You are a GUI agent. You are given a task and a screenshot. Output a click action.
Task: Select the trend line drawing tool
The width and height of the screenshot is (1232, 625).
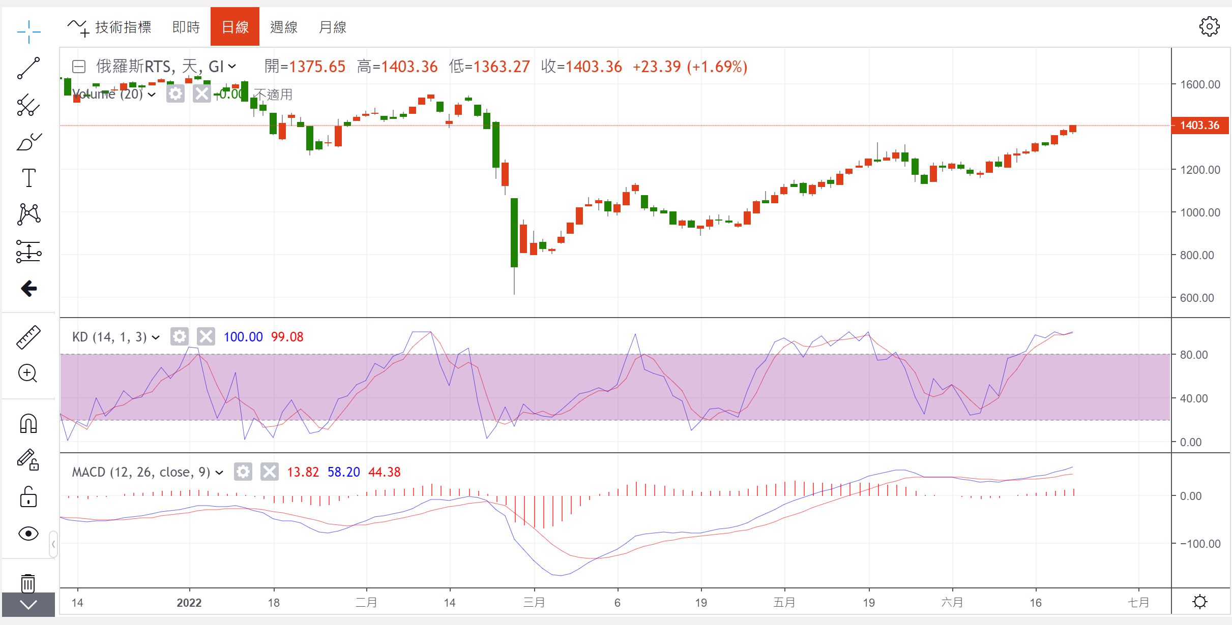28,69
